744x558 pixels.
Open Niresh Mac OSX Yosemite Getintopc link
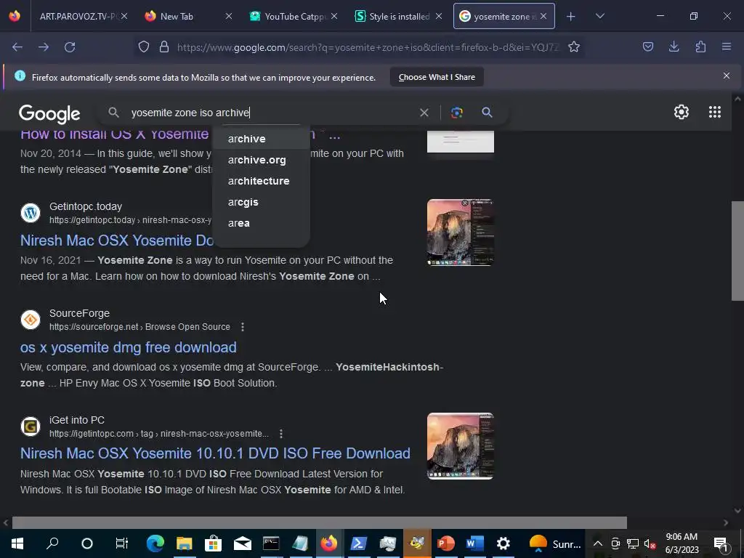(117, 240)
